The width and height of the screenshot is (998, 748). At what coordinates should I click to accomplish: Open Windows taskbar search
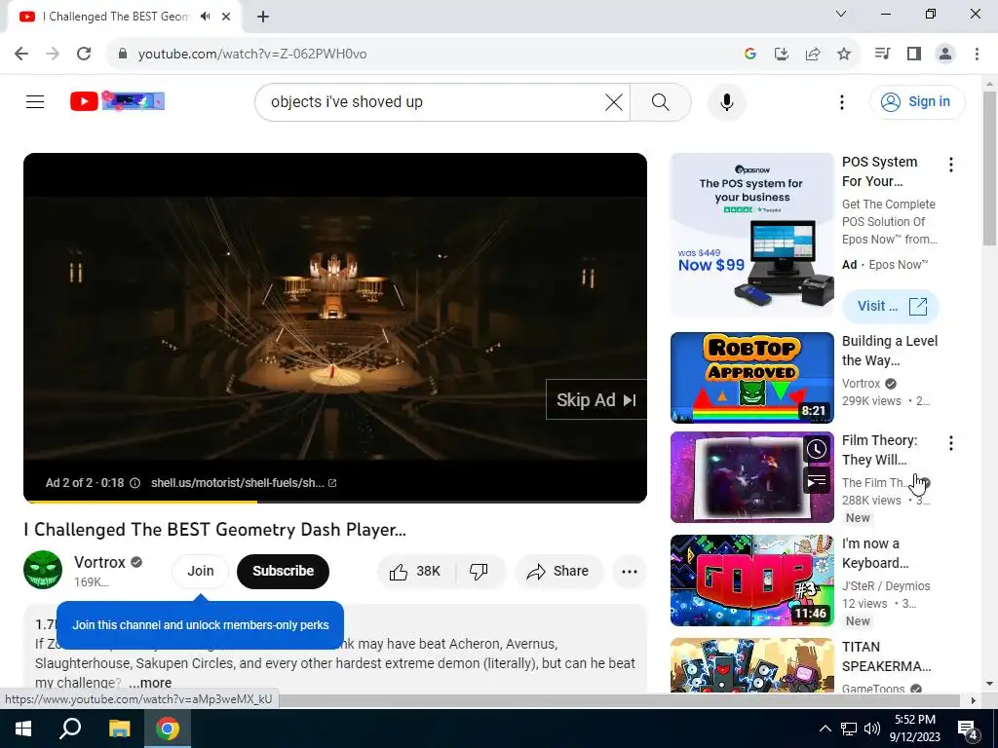pos(70,729)
